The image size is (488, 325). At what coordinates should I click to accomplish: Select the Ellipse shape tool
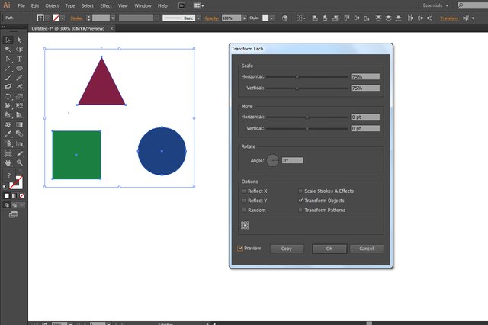[x=19, y=68]
